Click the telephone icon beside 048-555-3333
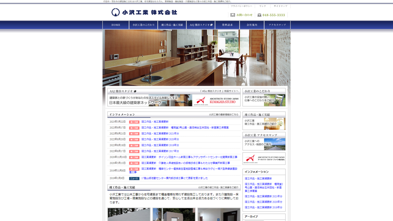The image size is (393, 221). [259, 15]
